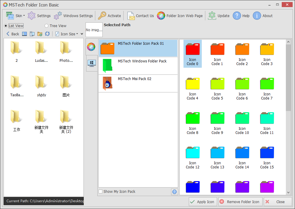Switch to the Windows icons tab

click(92, 63)
